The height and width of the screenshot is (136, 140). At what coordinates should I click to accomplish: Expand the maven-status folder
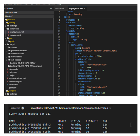pyautogui.click(x=7, y=57)
